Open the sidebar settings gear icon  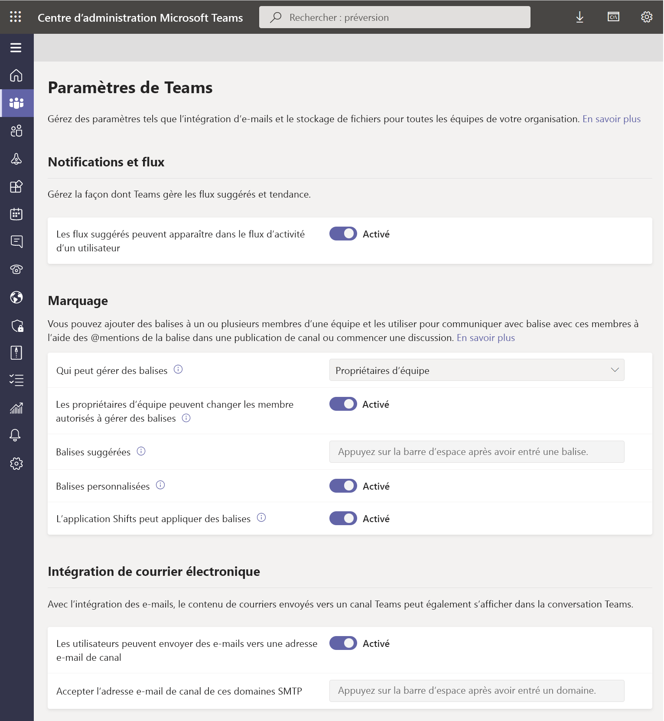pos(16,464)
